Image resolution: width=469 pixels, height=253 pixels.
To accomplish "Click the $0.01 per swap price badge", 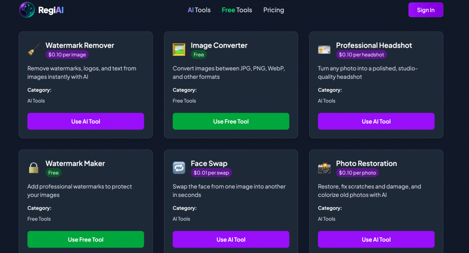I will (211, 172).
